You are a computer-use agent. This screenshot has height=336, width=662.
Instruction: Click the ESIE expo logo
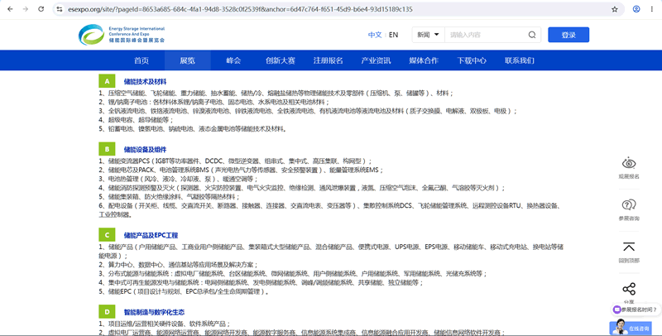coord(121,35)
